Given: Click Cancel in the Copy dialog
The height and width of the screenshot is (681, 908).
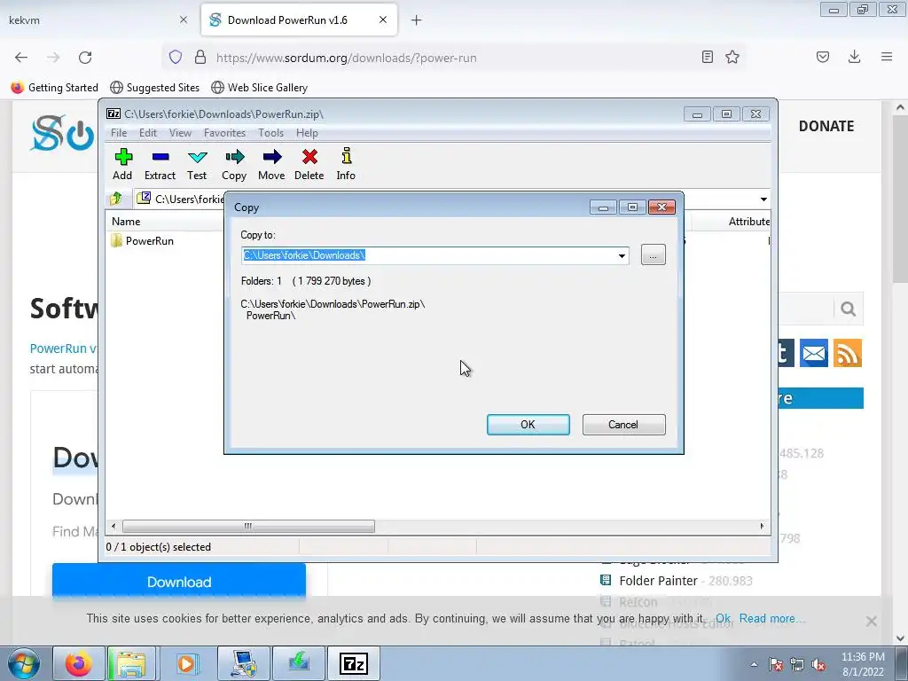Looking at the screenshot, I should click(x=623, y=425).
